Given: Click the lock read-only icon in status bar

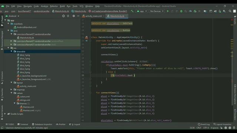Looking at the screenshot, I should point(221,128).
